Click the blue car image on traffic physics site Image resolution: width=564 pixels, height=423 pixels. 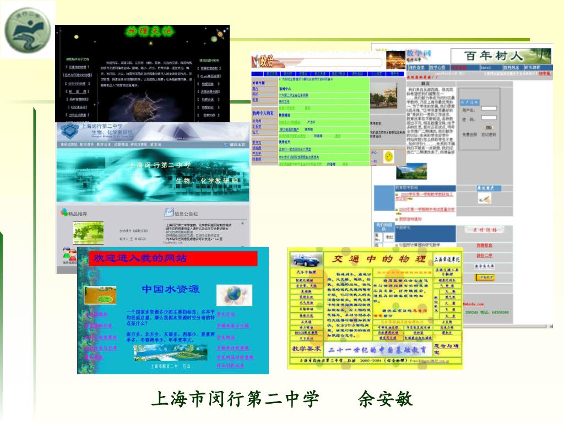click(306, 259)
